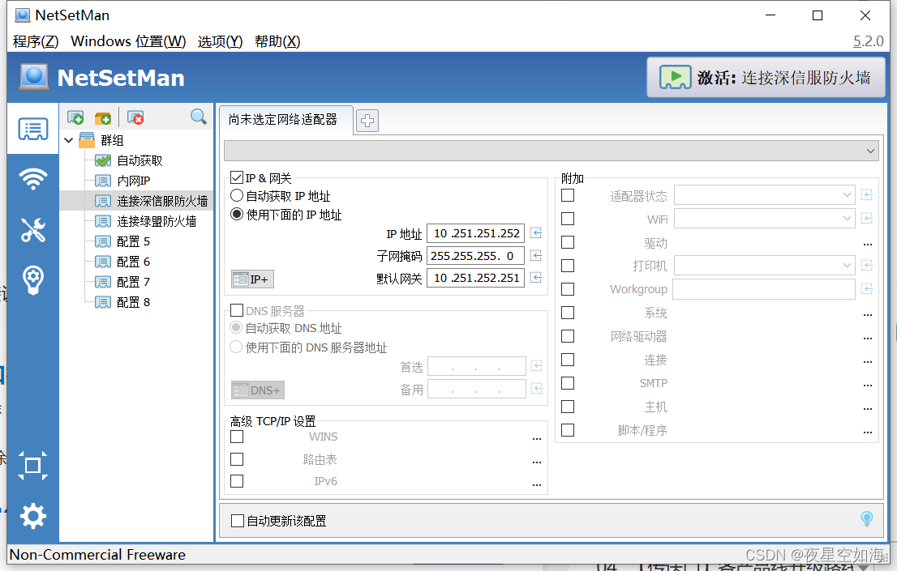Check the 适配器状态 checkbox
897x571 pixels.
pos(568,195)
